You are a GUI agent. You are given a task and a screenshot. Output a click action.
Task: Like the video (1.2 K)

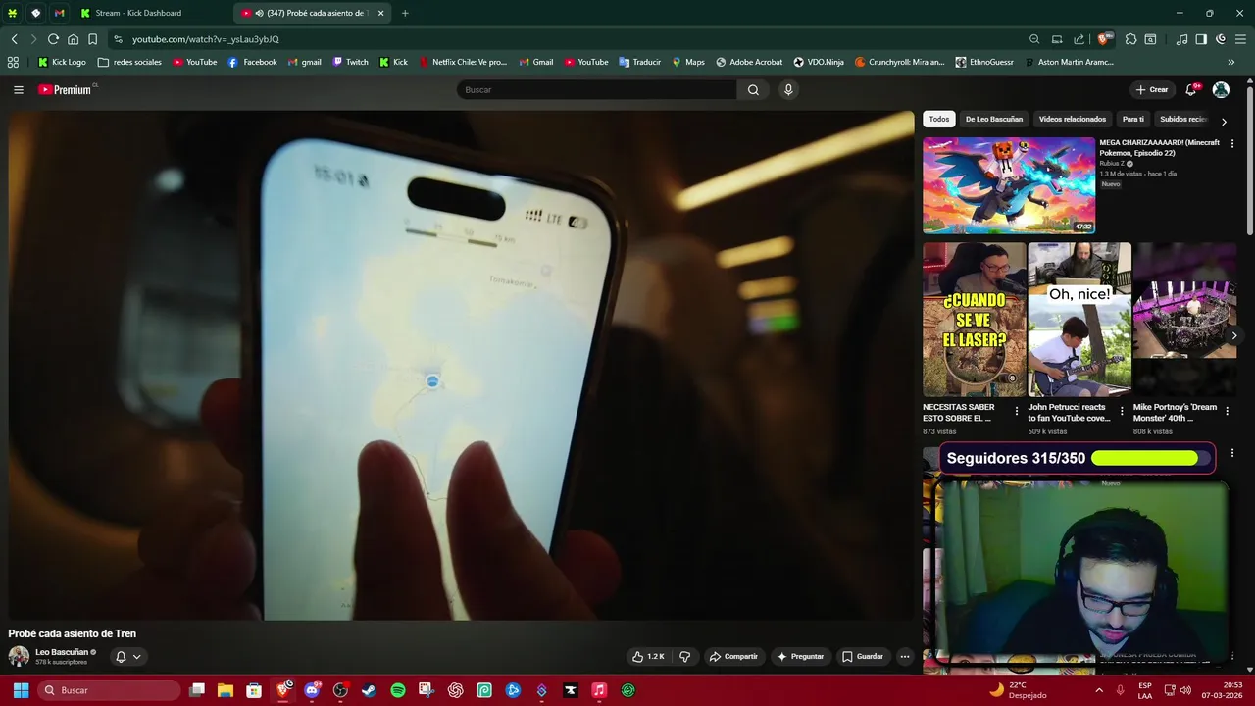tap(648, 657)
